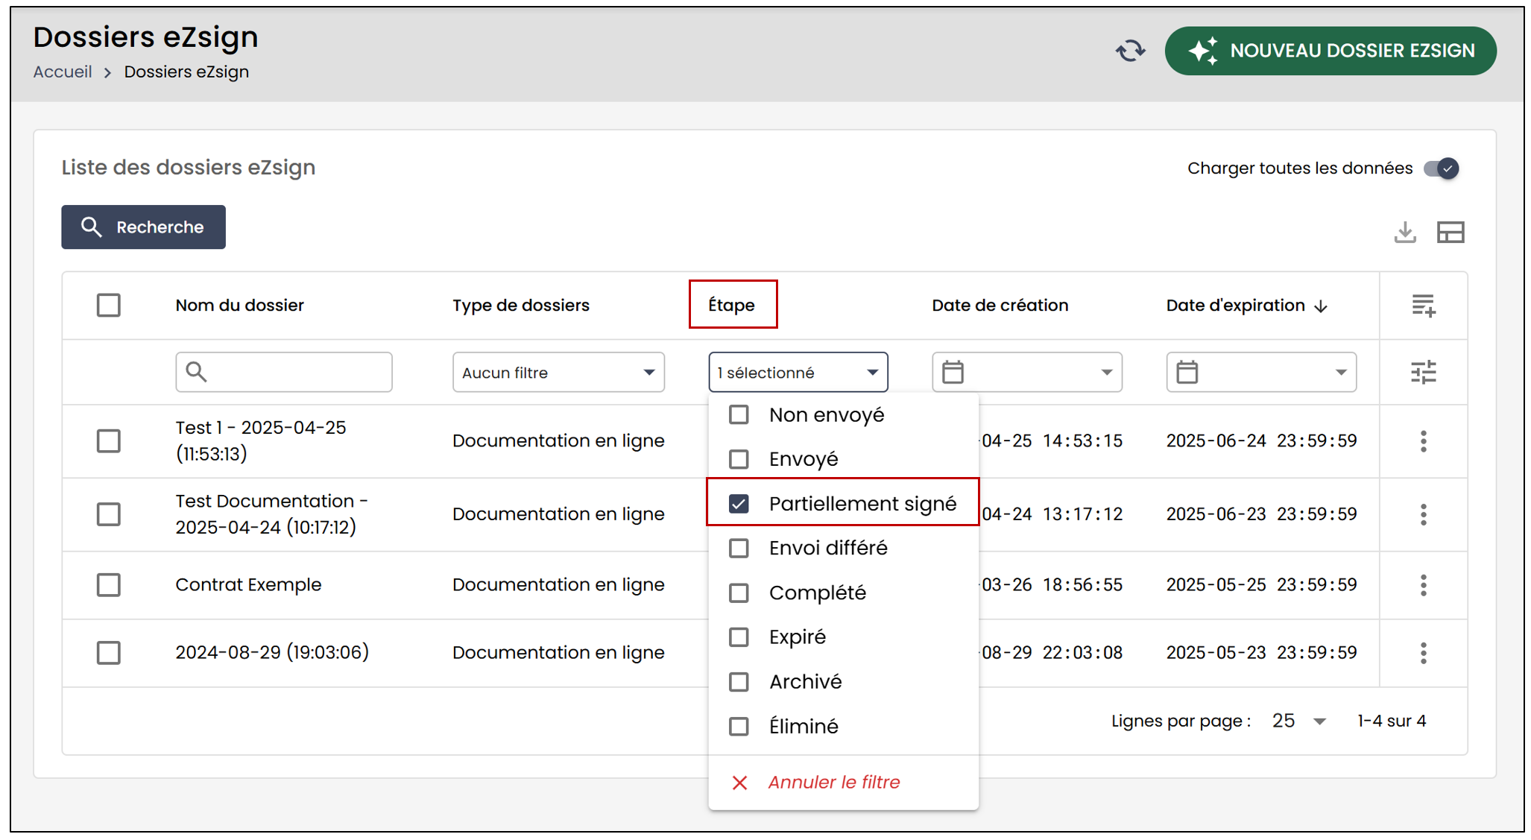Collapse the 1 sélectionné Étape dropdown
The image size is (1531, 840).
(x=798, y=372)
